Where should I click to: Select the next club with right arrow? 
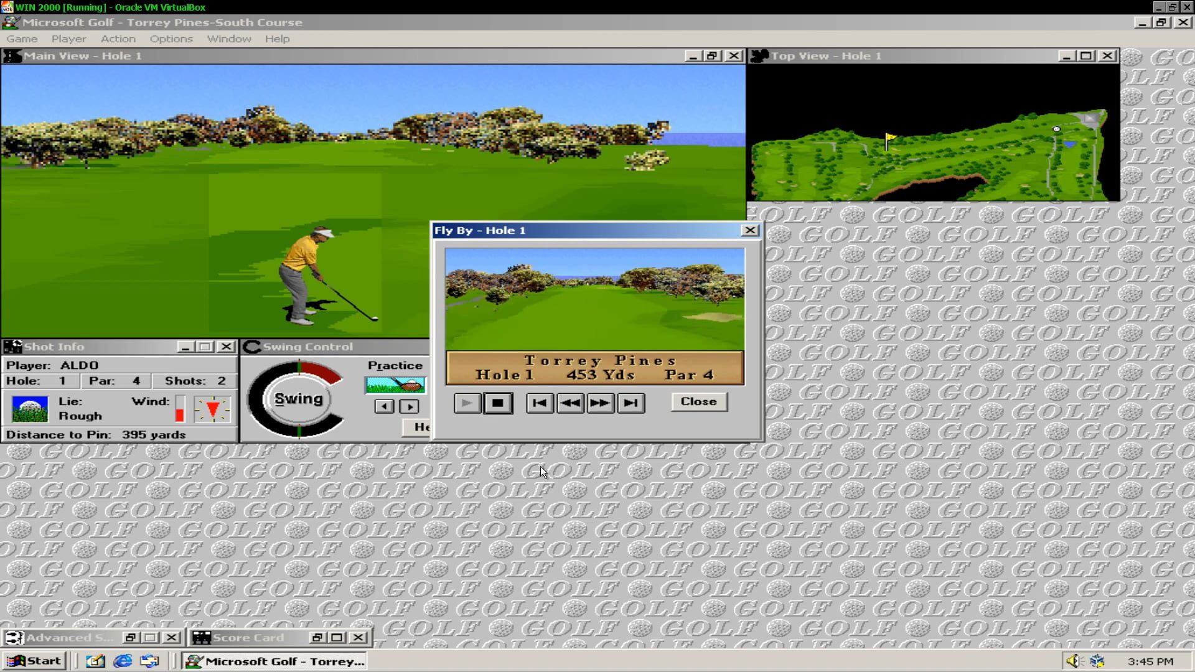pyautogui.click(x=409, y=405)
